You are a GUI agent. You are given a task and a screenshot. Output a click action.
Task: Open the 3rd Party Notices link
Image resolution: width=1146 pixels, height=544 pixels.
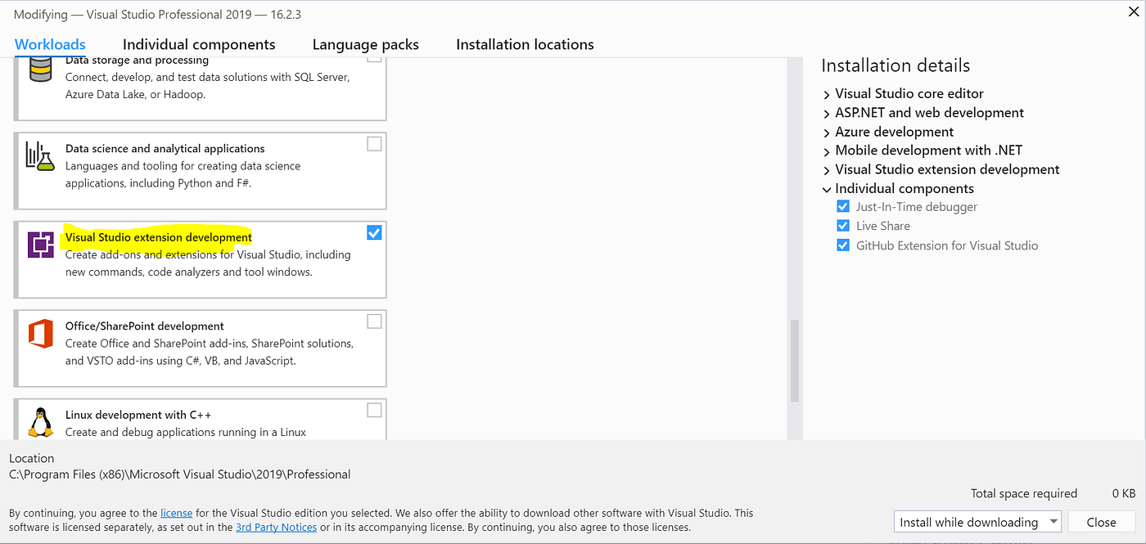pyautogui.click(x=276, y=527)
